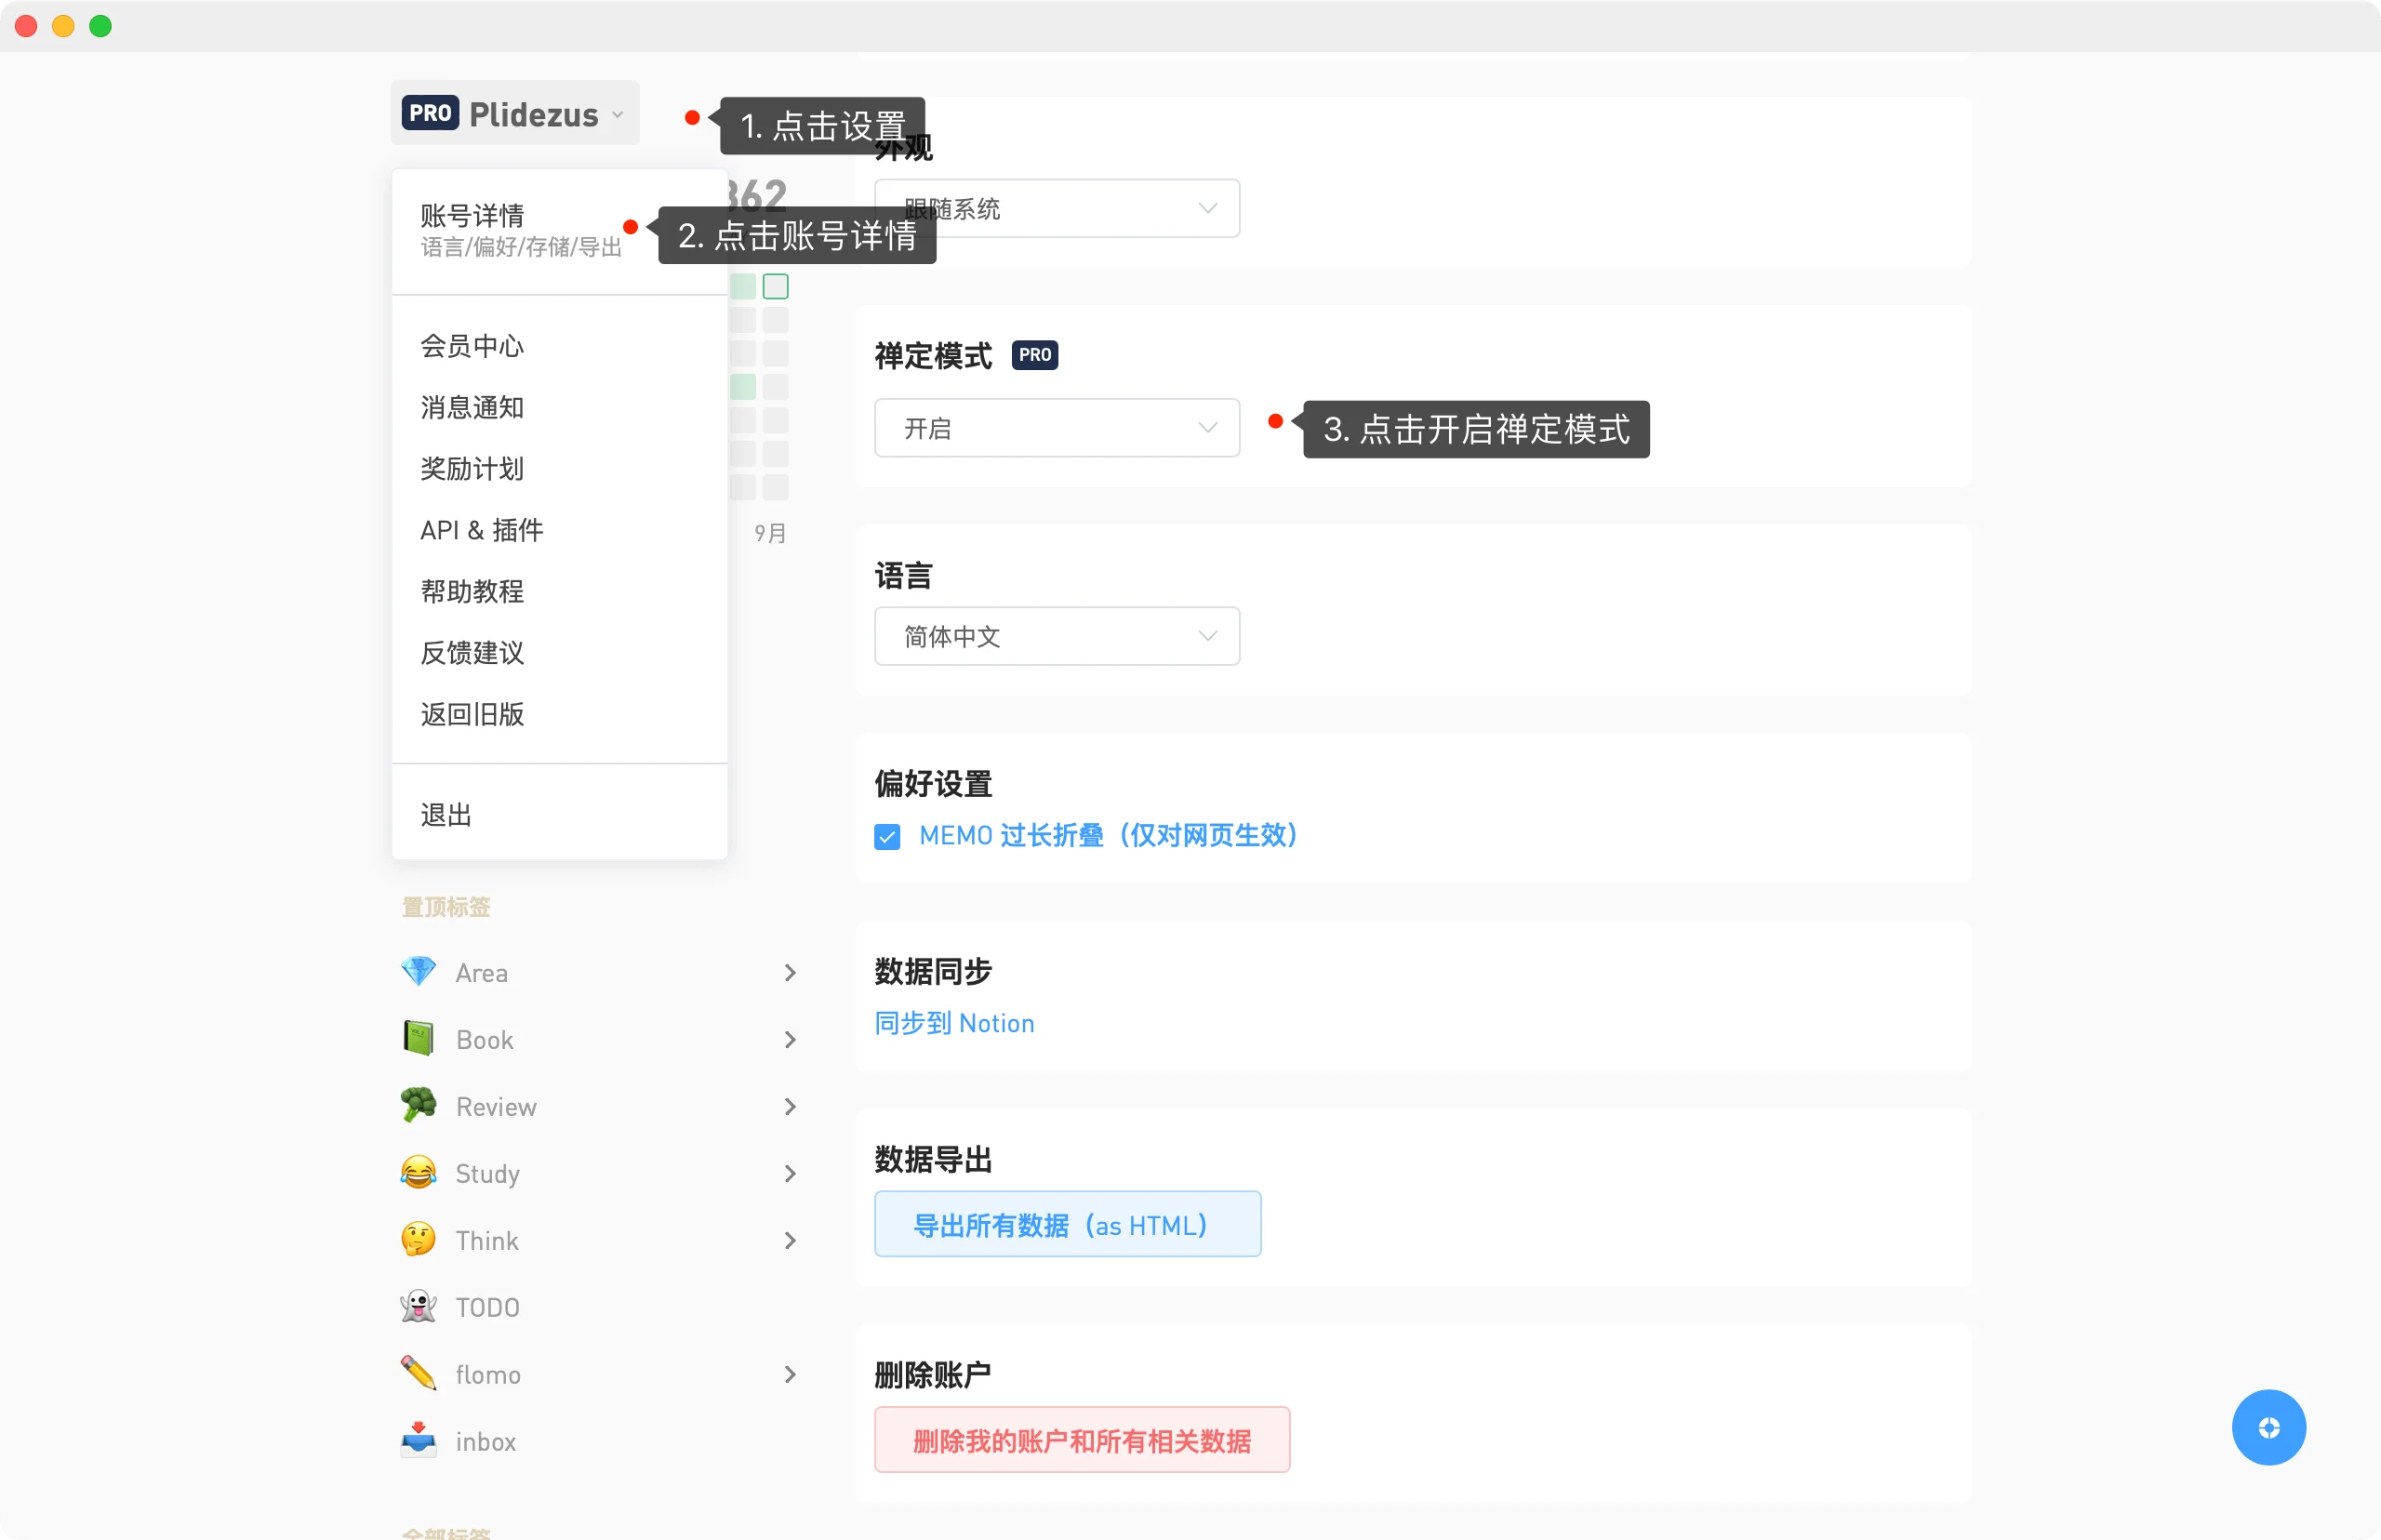Click 删除我的账户和所有相关数据 button
The width and height of the screenshot is (2381, 1540).
pyautogui.click(x=1082, y=1440)
